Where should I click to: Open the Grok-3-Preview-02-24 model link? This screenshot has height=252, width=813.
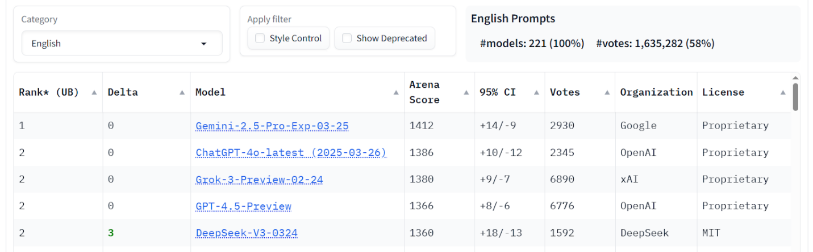click(259, 180)
